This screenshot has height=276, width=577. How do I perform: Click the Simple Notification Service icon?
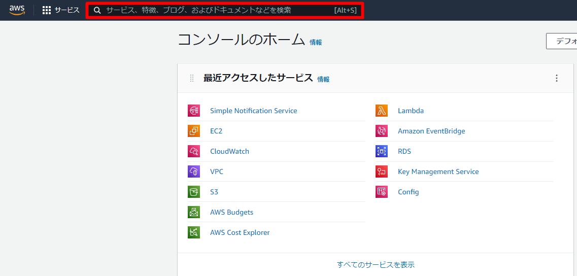click(194, 111)
